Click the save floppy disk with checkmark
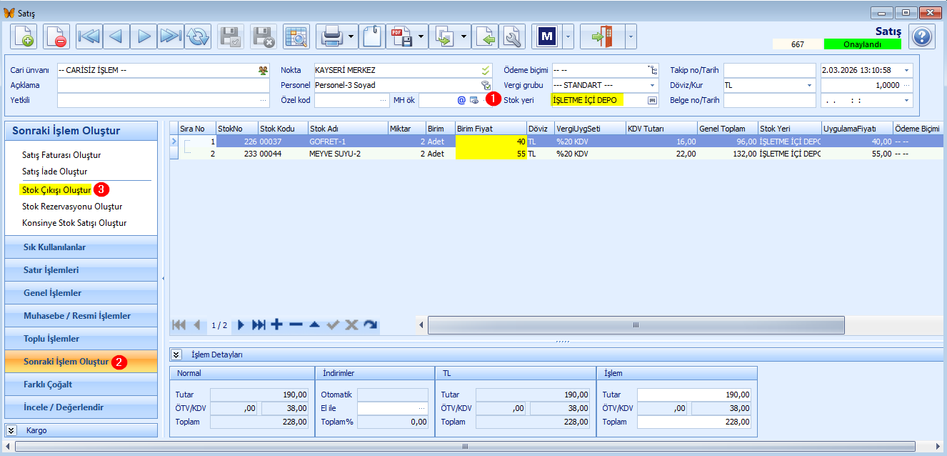947x456 pixels. click(230, 36)
